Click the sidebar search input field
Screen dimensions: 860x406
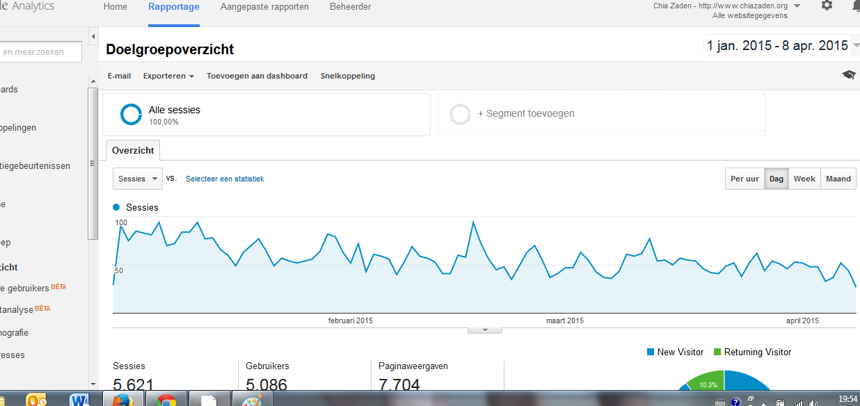[40, 51]
